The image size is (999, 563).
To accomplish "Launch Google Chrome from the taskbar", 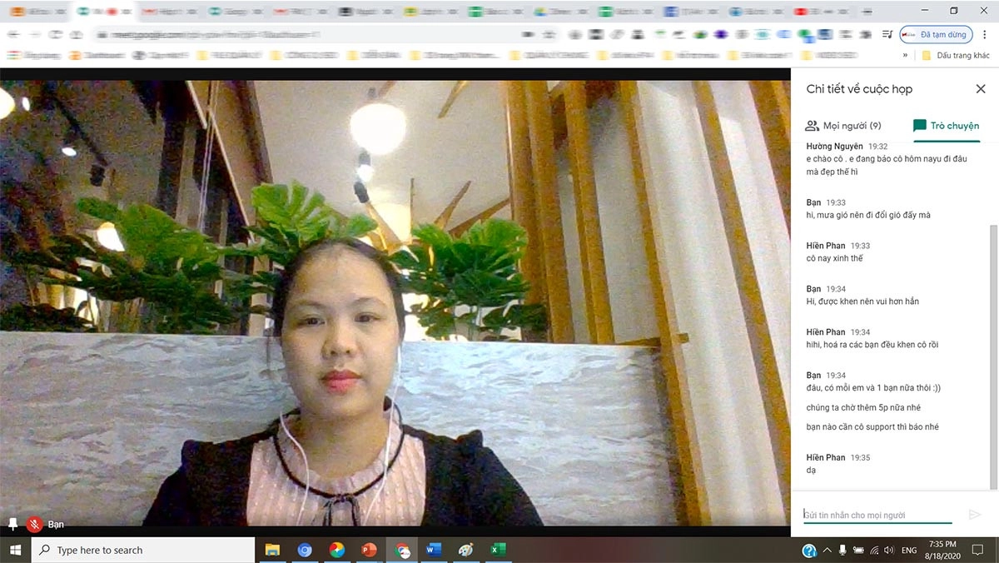I will [x=336, y=550].
